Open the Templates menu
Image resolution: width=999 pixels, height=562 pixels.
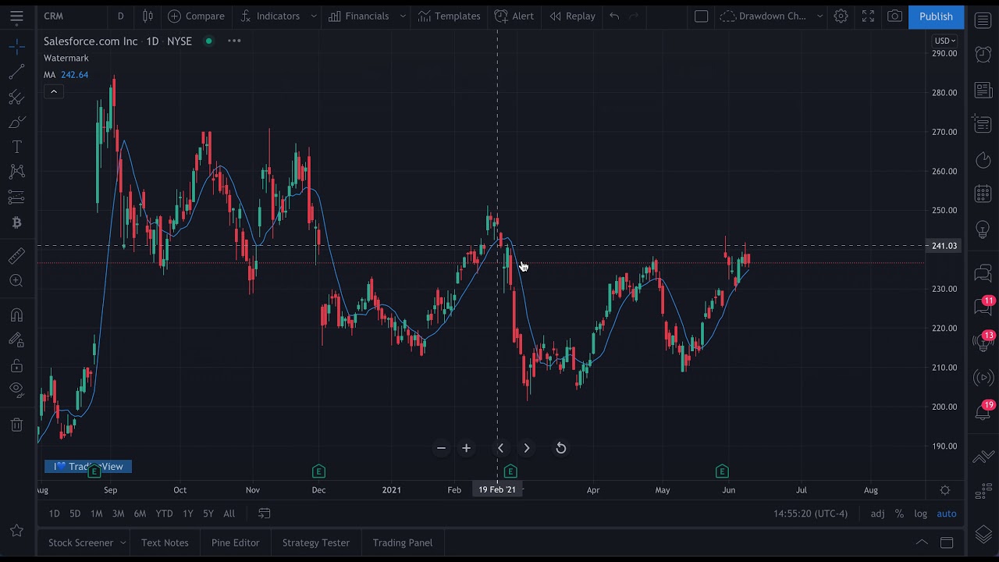click(x=449, y=16)
